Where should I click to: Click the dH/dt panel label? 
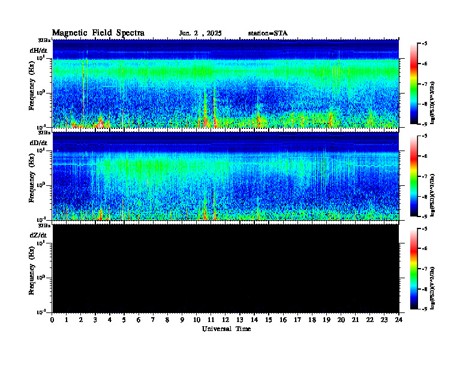(38, 50)
